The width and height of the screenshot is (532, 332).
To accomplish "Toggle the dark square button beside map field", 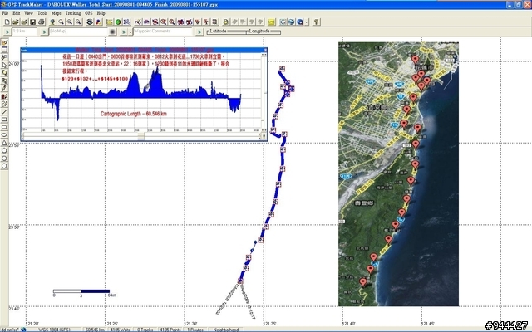I will (x=113, y=32).
